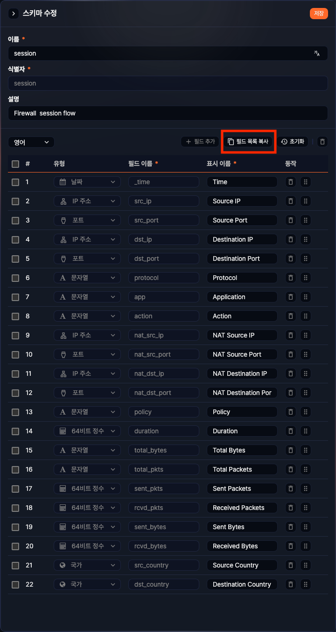Viewport: 336px width, 632px height.
Task: Click the 저장 save button
Action: 319,14
